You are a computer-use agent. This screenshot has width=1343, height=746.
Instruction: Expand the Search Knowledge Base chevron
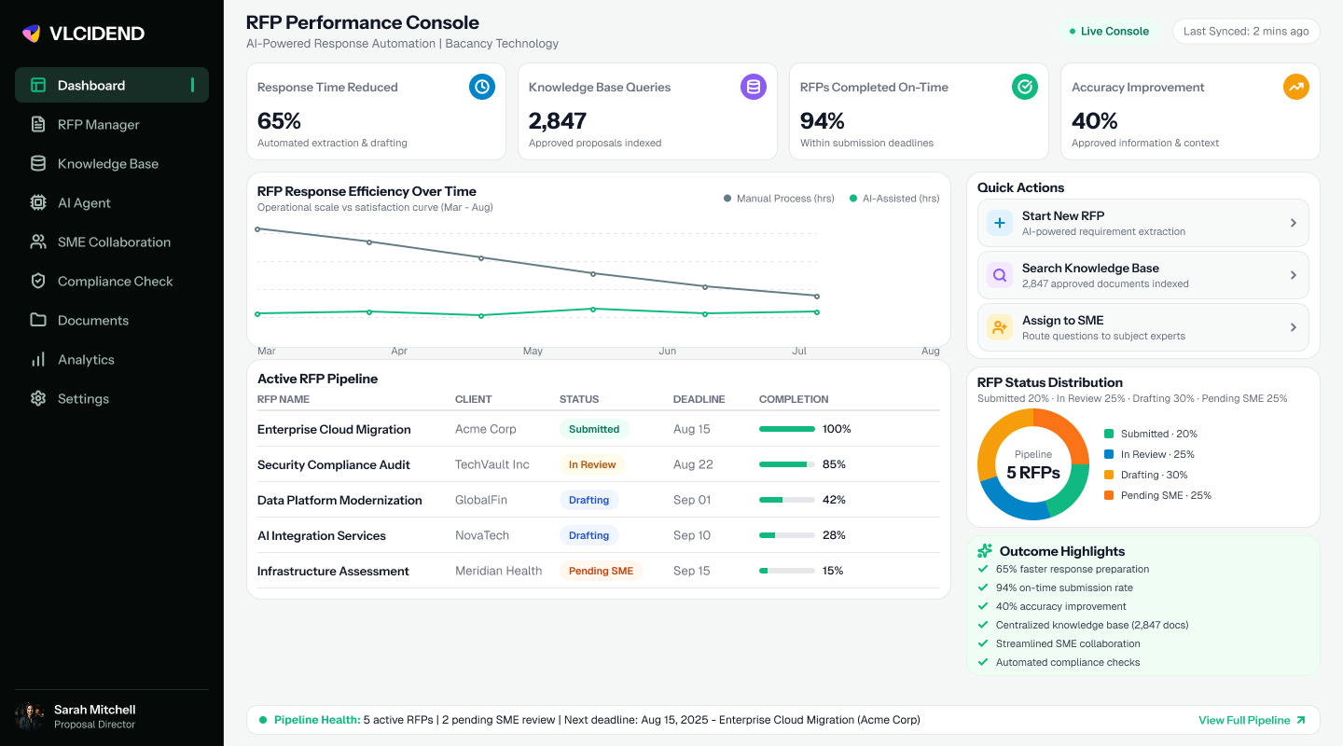tap(1294, 275)
